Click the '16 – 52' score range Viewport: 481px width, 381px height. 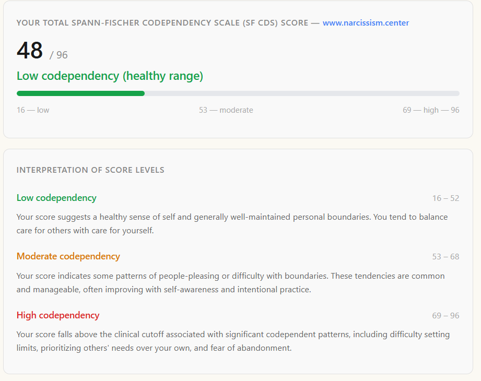(x=445, y=198)
